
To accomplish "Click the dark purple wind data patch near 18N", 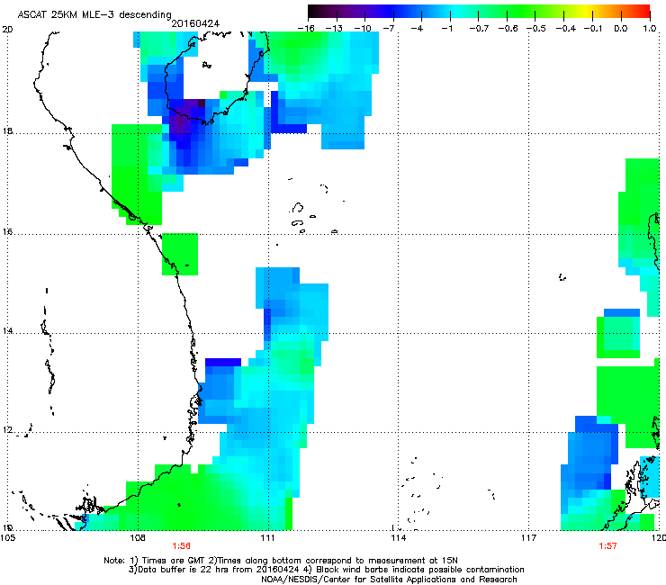I will click(x=182, y=121).
